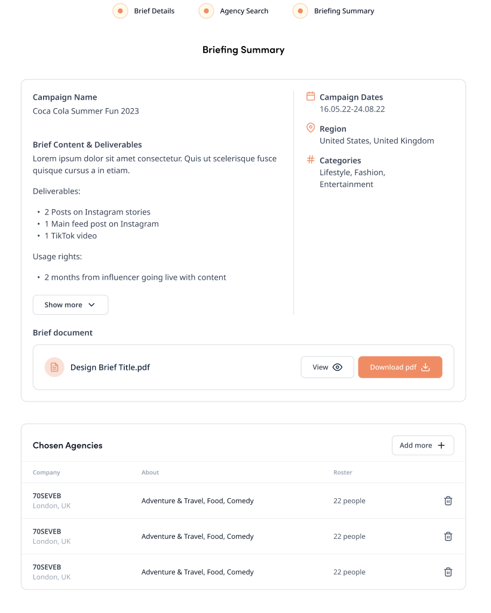Click the Region location pin icon

point(311,128)
